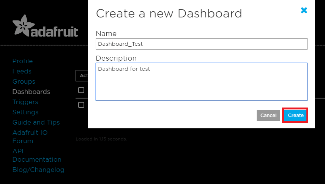325x184 pixels.
Task: Click inside the Description text area
Action: coord(201,81)
